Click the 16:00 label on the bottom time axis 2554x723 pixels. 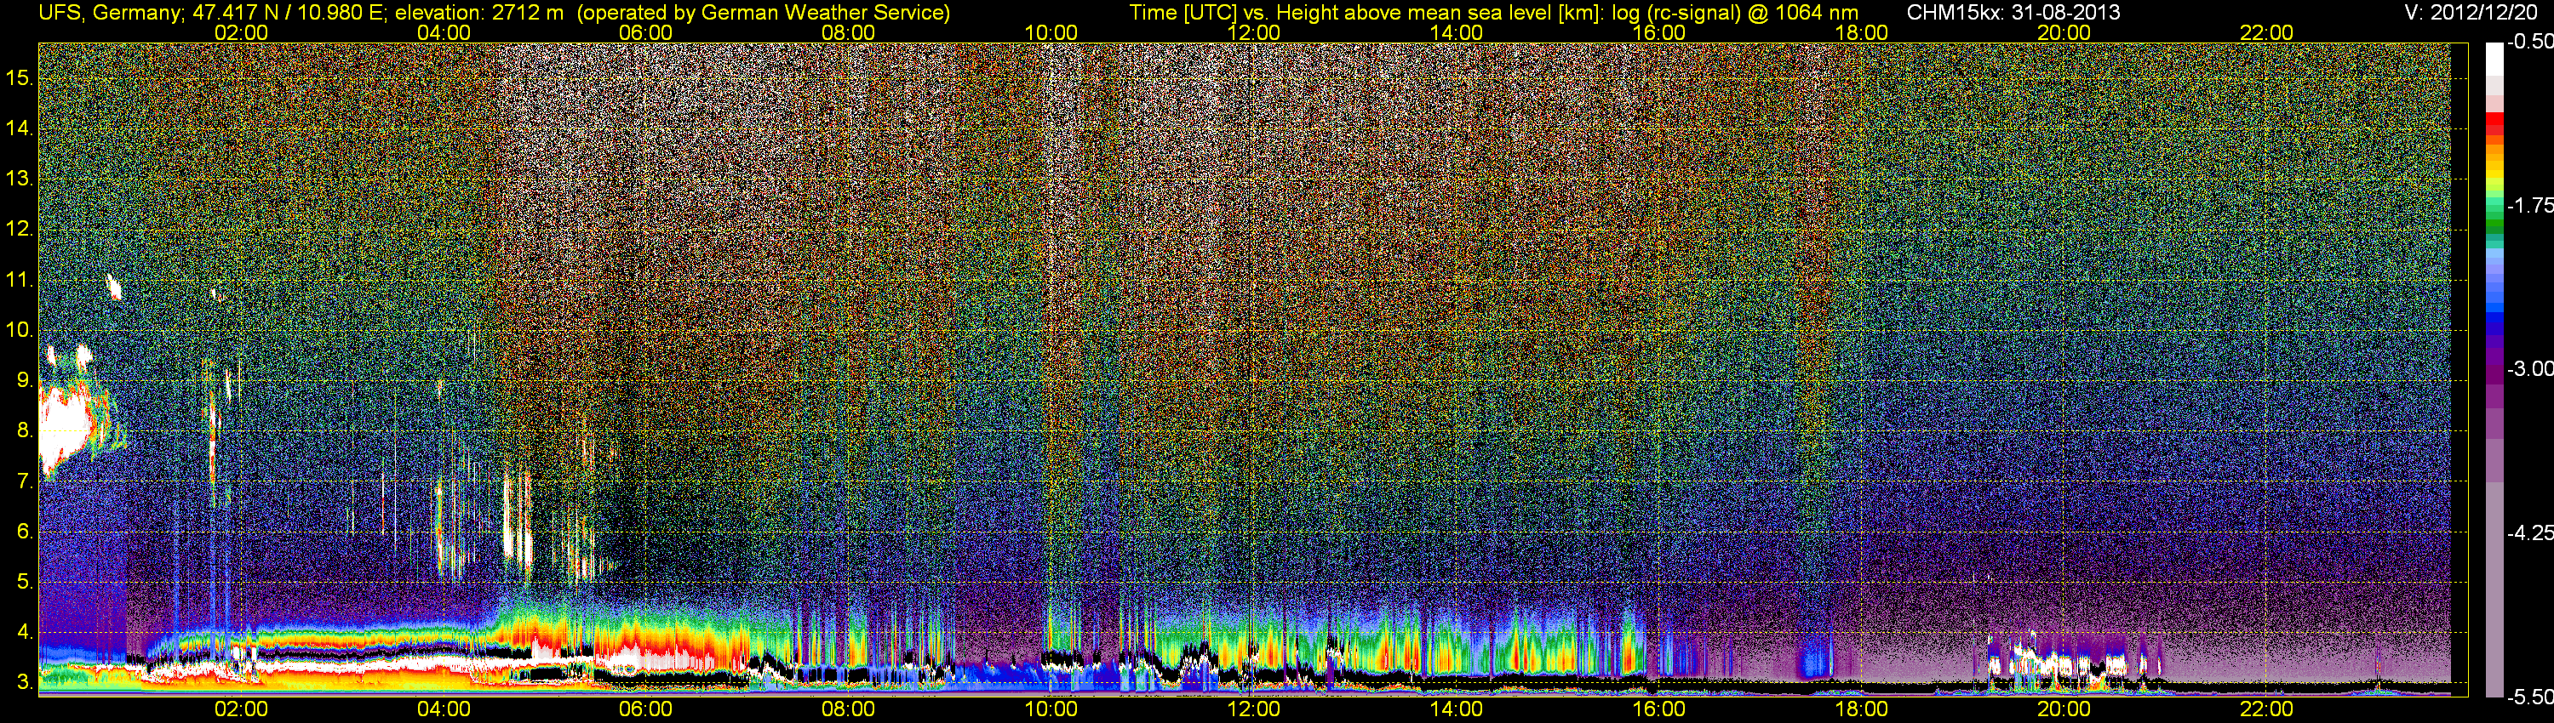tap(1658, 709)
